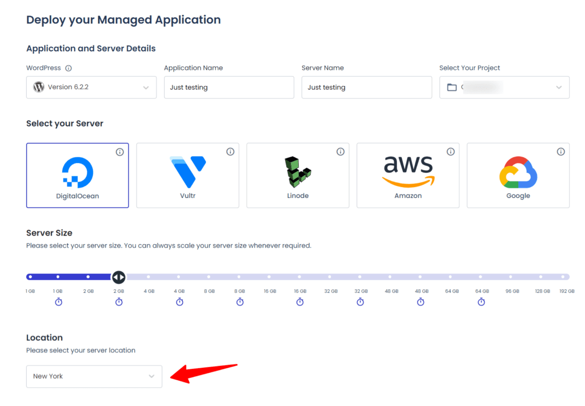
Task: Choose the AWS cloud provider
Action: click(407, 170)
